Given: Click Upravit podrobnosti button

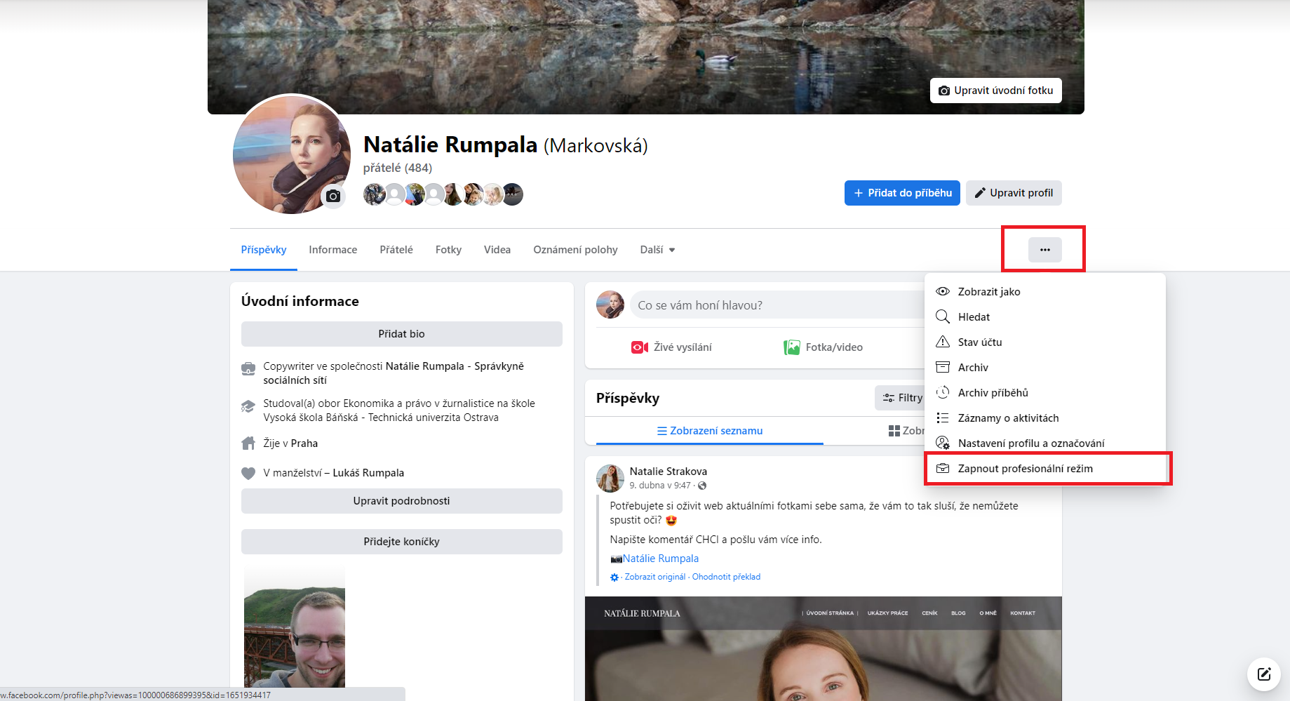Looking at the screenshot, I should coord(402,501).
